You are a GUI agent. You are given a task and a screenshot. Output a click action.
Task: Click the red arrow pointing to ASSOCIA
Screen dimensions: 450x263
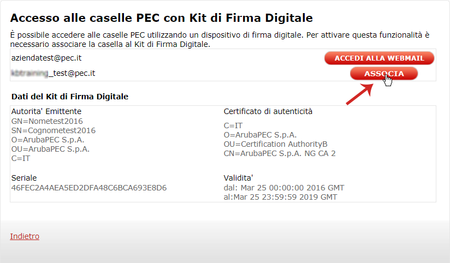pyautogui.click(x=360, y=94)
